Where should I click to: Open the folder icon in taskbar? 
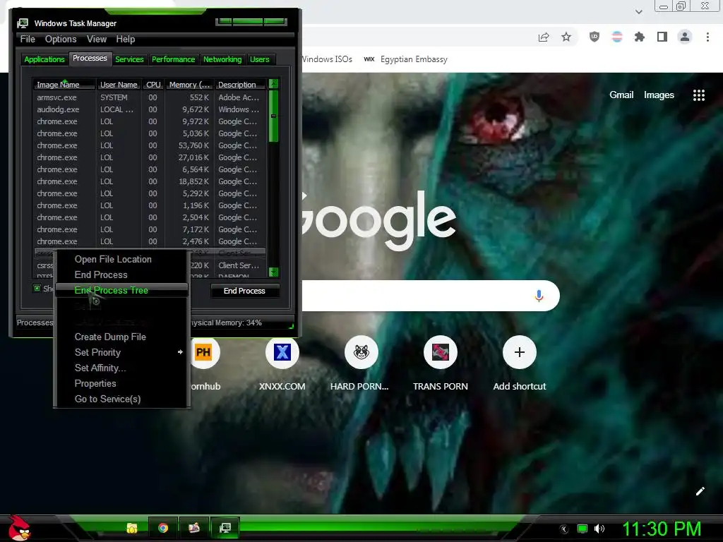click(x=132, y=528)
